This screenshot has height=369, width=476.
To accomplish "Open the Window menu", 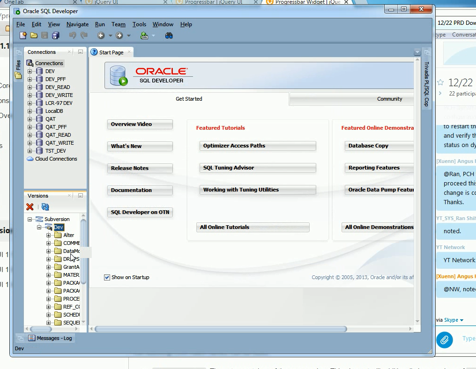I will (x=163, y=24).
